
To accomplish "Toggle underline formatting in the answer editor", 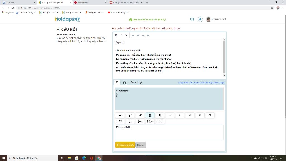I will click(x=126, y=35).
